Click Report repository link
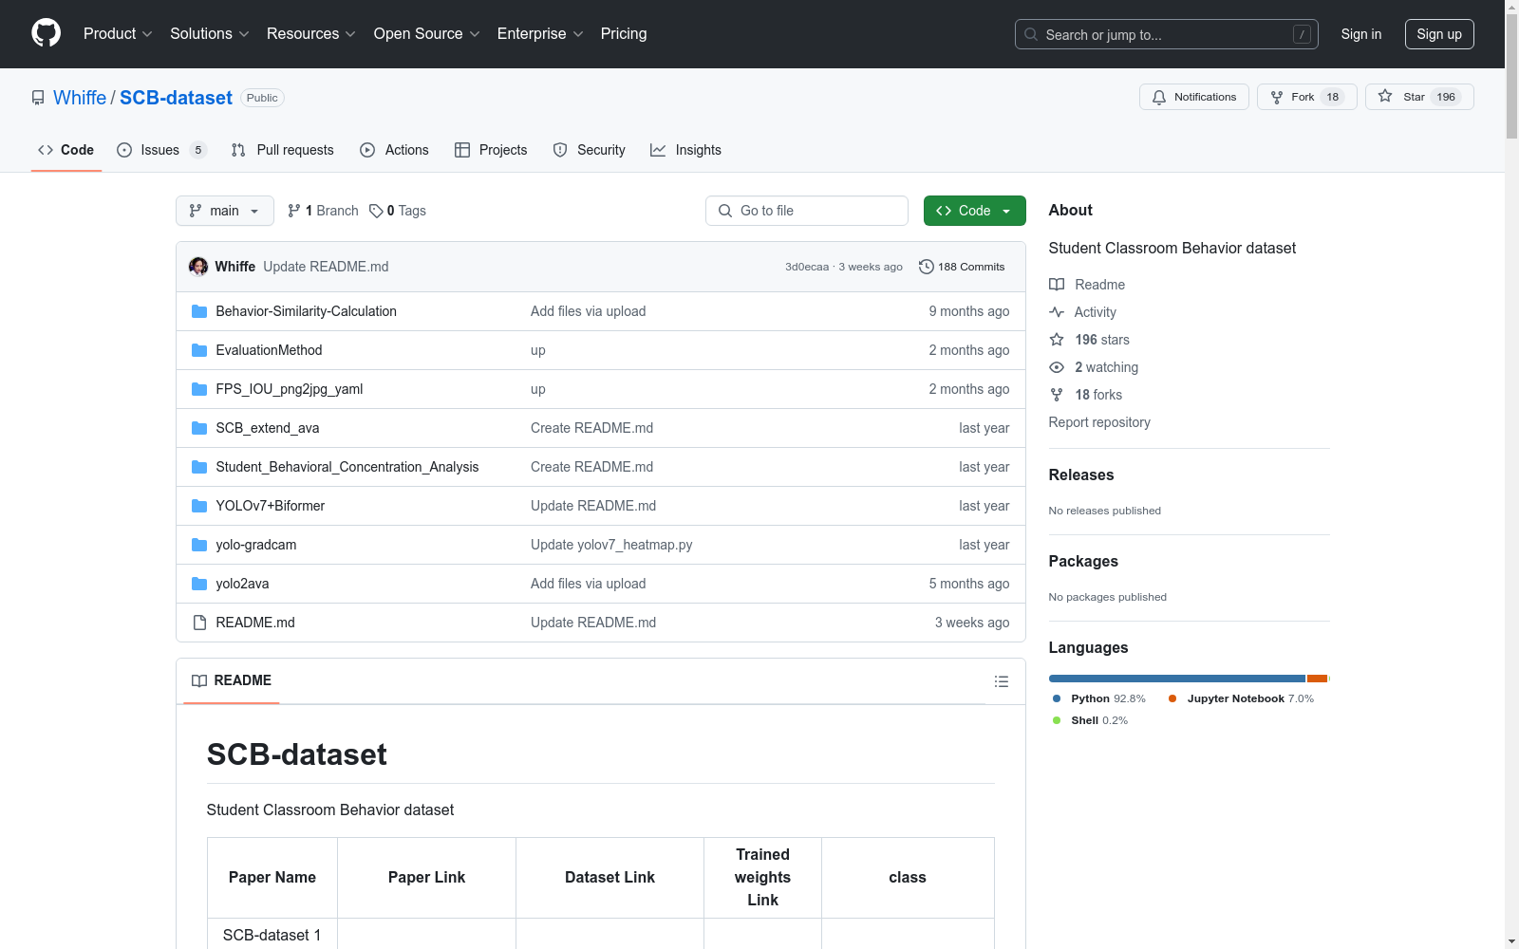 pyautogui.click(x=1099, y=422)
